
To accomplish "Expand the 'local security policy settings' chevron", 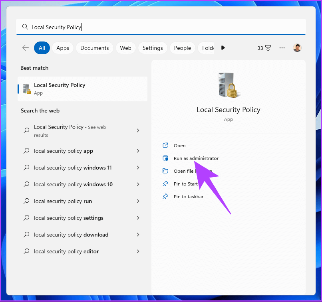I will pos(138,218).
